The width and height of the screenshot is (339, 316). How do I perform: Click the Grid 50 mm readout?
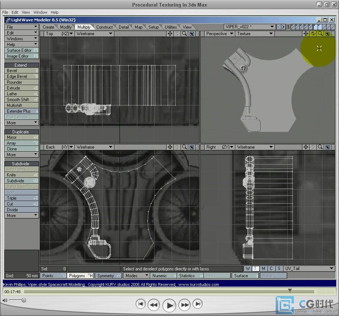point(22,276)
